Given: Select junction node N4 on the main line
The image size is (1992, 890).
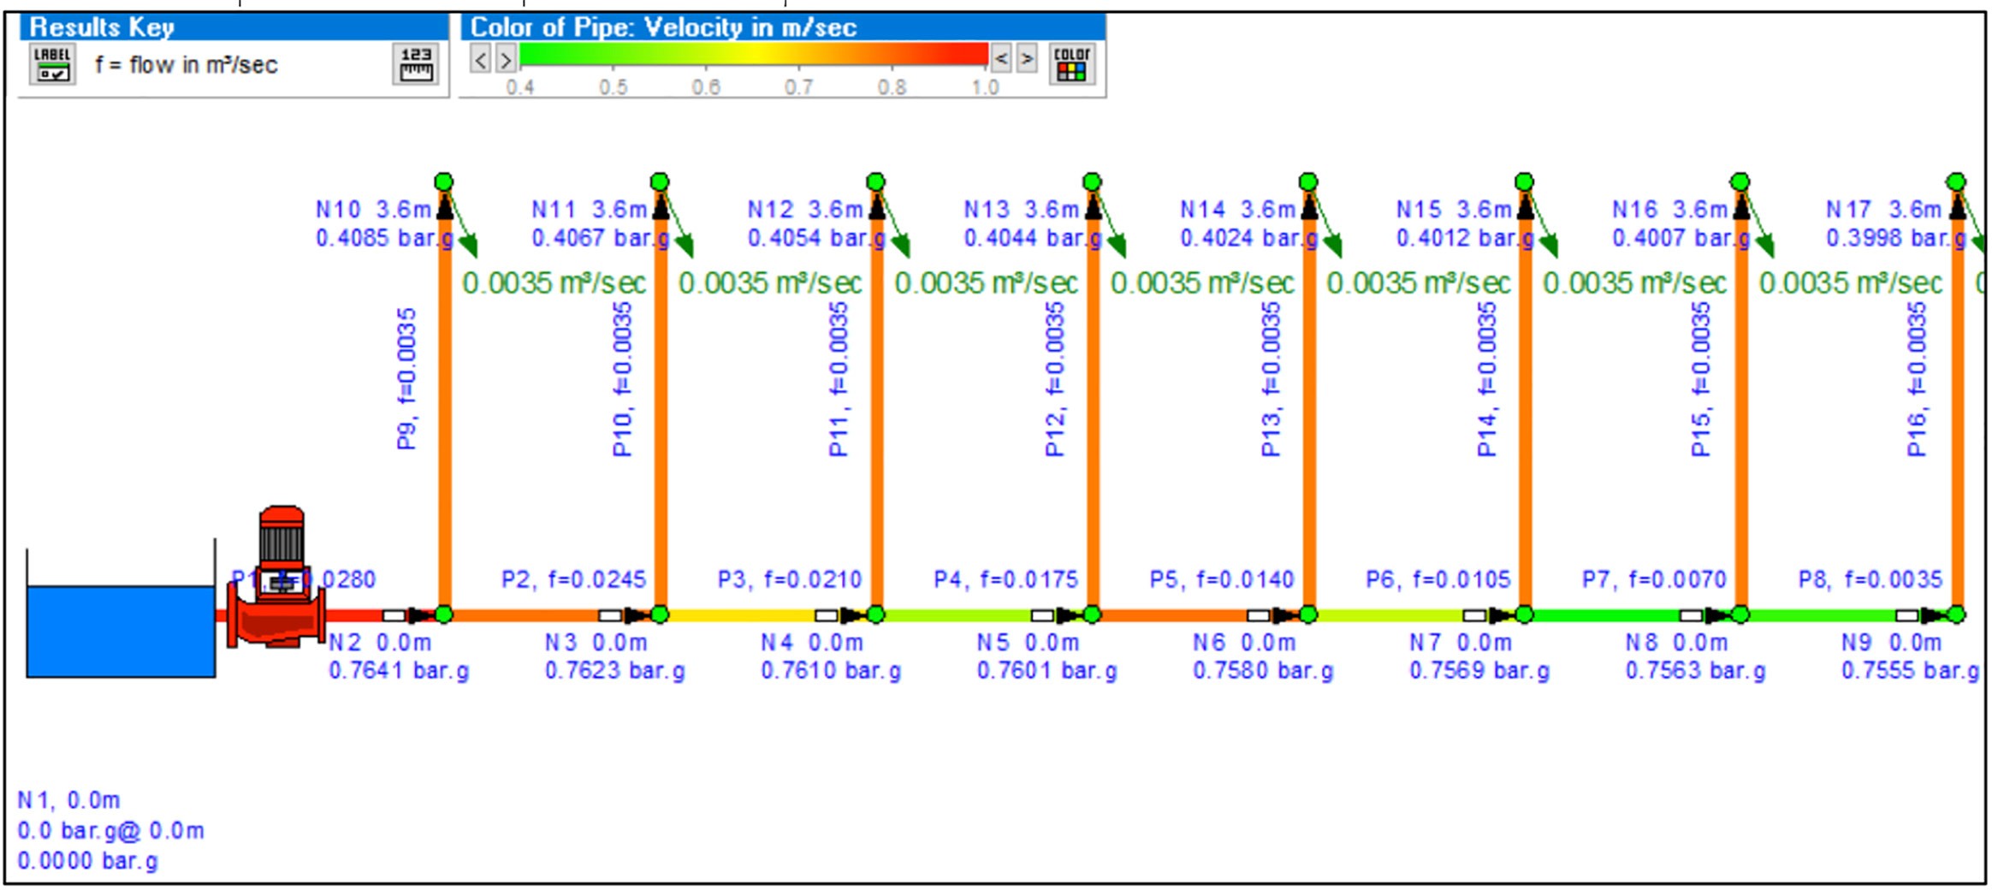Looking at the screenshot, I should point(875,614).
